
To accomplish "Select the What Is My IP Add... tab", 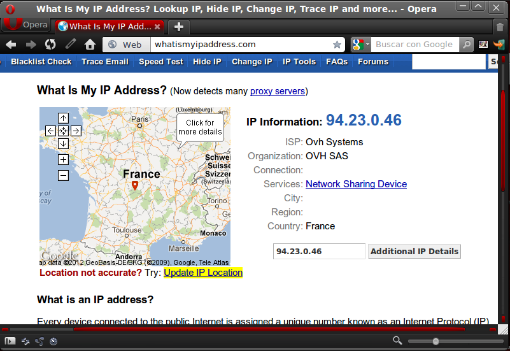I will [110, 27].
